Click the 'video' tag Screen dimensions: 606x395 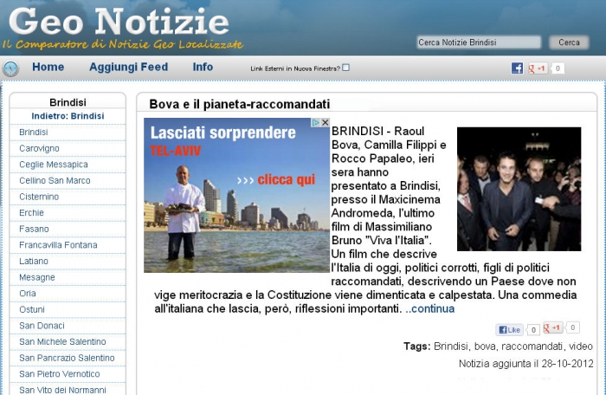pos(581,346)
